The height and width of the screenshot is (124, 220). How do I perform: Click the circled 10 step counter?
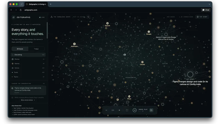click(x=134, y=110)
